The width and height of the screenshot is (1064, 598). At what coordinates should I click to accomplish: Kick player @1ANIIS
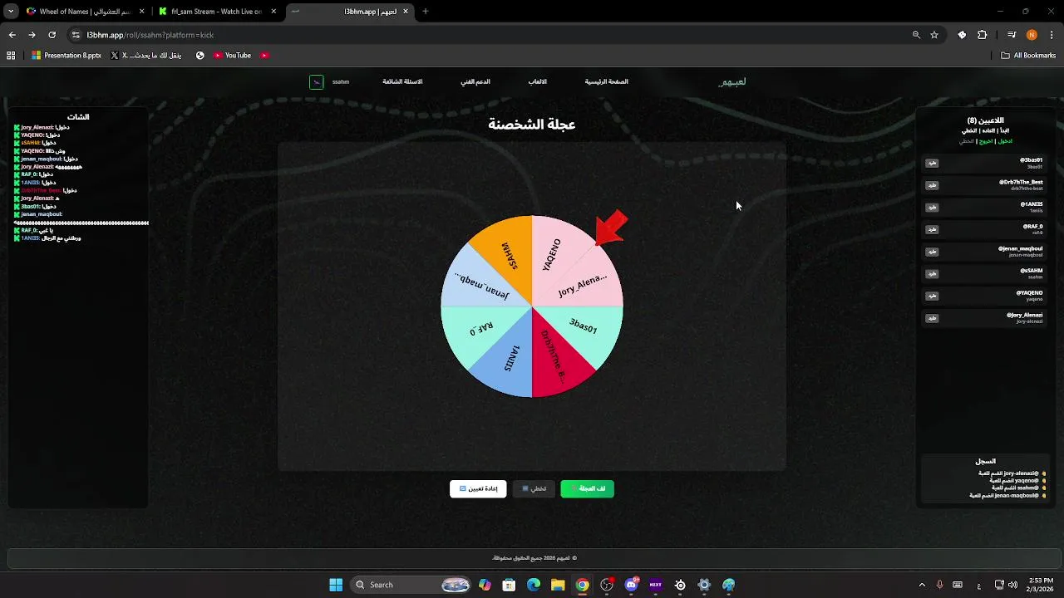[932, 208]
